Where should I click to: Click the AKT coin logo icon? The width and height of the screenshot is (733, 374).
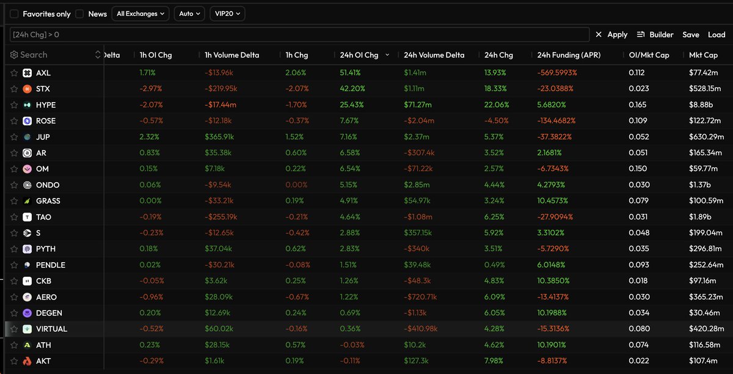(27, 361)
